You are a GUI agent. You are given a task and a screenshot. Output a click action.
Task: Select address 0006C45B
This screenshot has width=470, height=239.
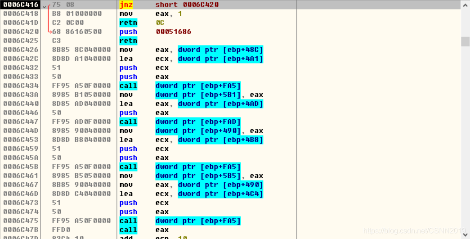(x=21, y=167)
